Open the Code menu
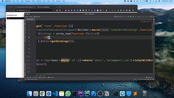 click(x=33, y=1)
